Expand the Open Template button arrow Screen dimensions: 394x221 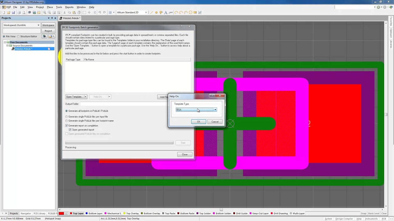86,97
